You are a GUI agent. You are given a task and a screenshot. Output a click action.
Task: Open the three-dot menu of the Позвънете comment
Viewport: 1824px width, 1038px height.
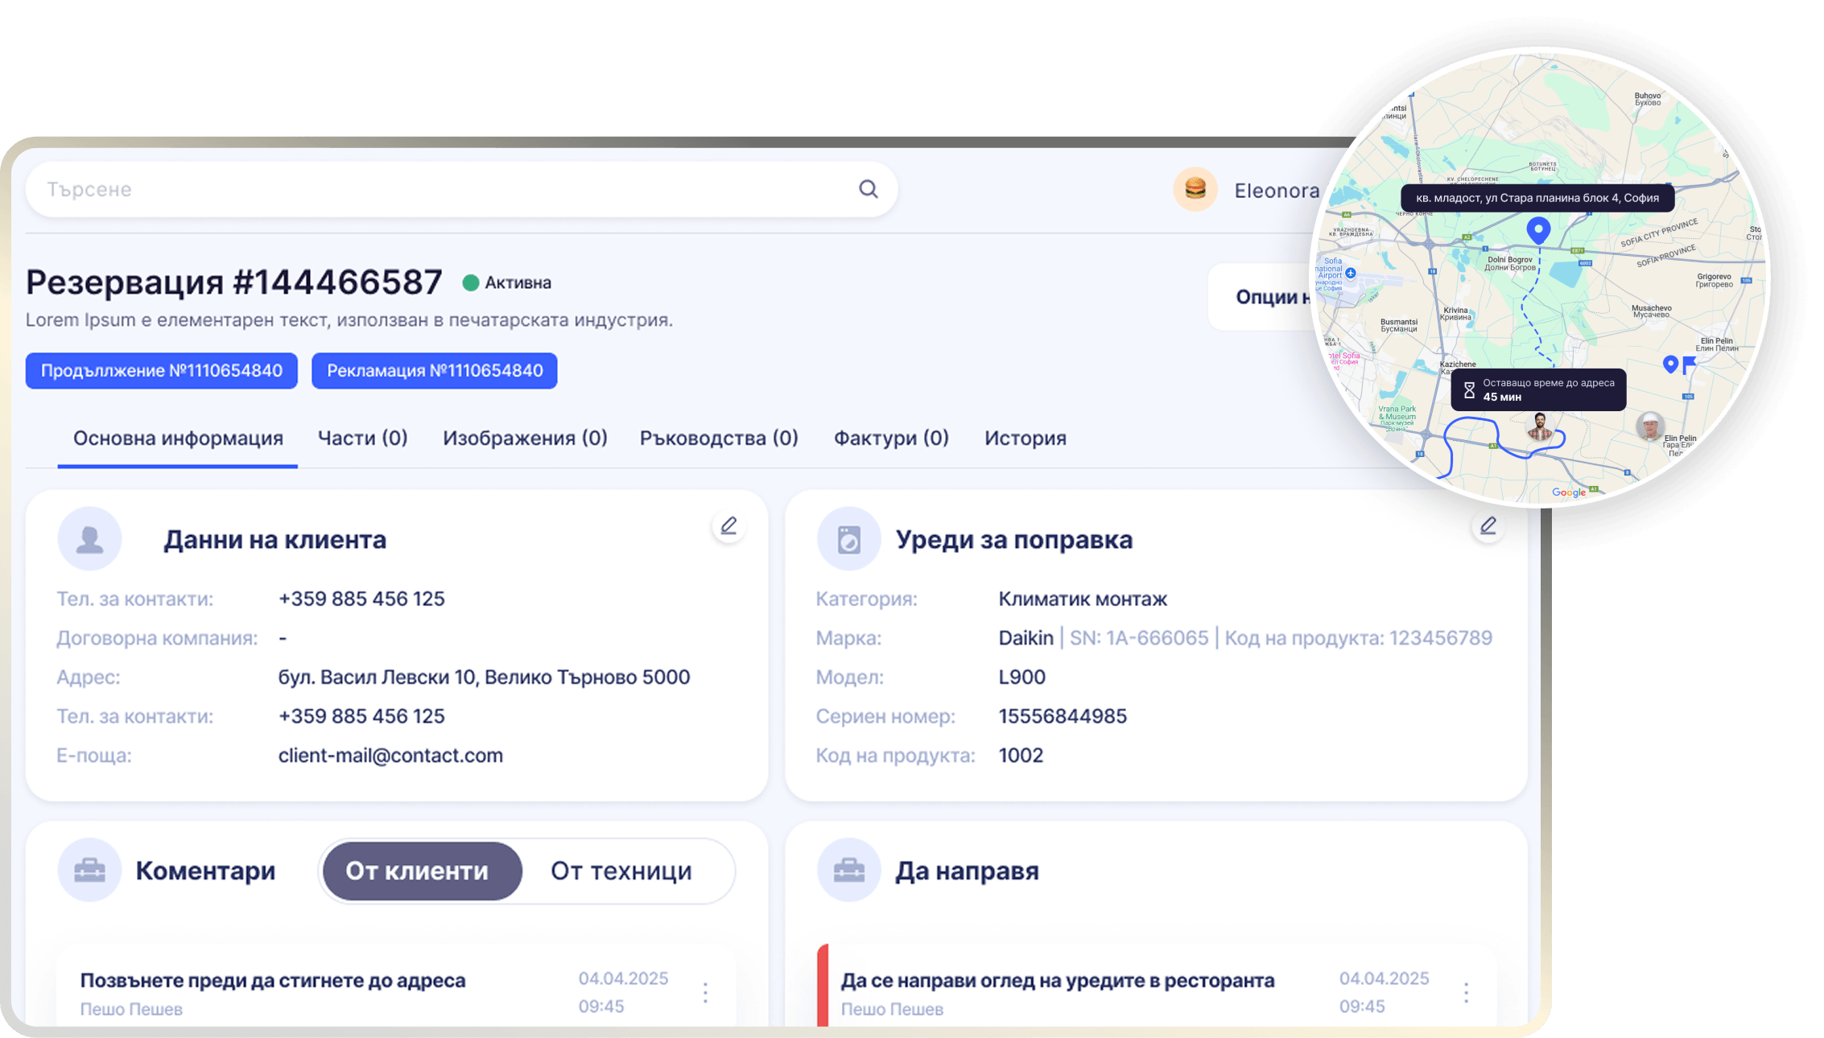(x=705, y=993)
